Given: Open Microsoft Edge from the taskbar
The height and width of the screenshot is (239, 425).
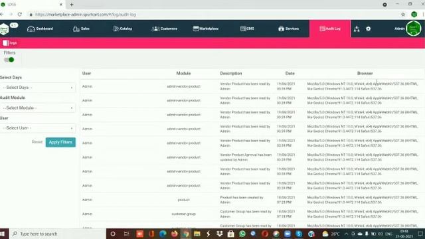Looking at the screenshot, I should 163,234.
